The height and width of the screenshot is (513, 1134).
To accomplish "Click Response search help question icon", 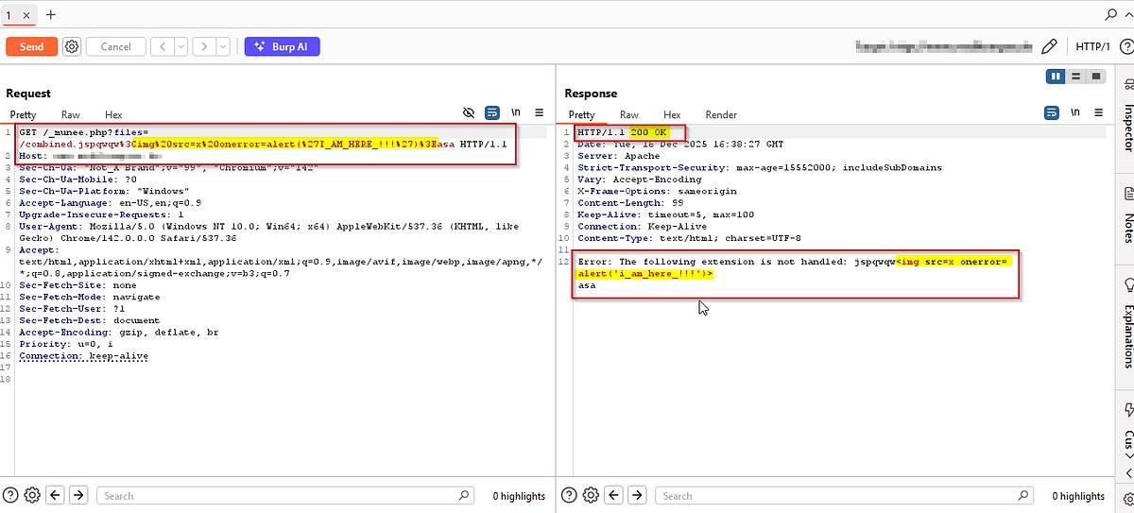I will pos(571,495).
